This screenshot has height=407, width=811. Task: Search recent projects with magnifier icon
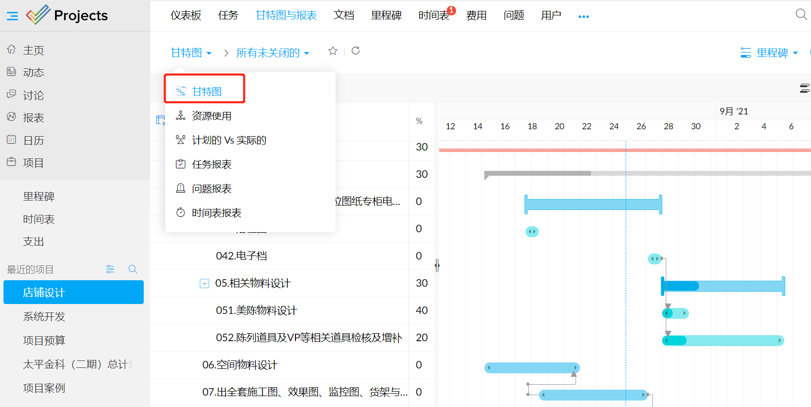tap(132, 269)
